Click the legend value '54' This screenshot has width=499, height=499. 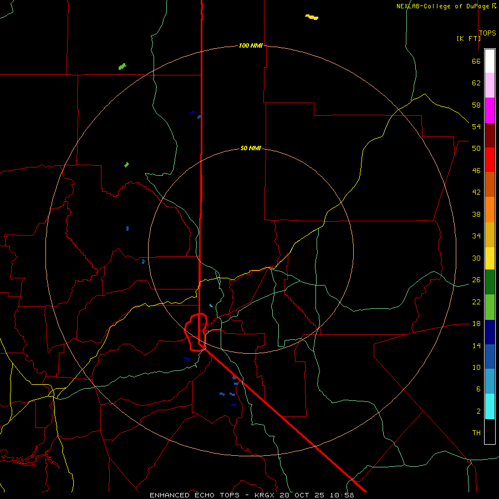[x=476, y=126]
